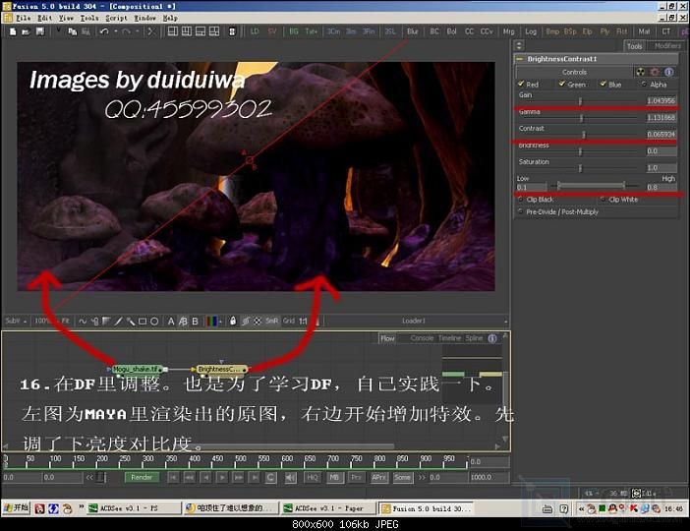Click the scissors Cut icon

point(150,31)
